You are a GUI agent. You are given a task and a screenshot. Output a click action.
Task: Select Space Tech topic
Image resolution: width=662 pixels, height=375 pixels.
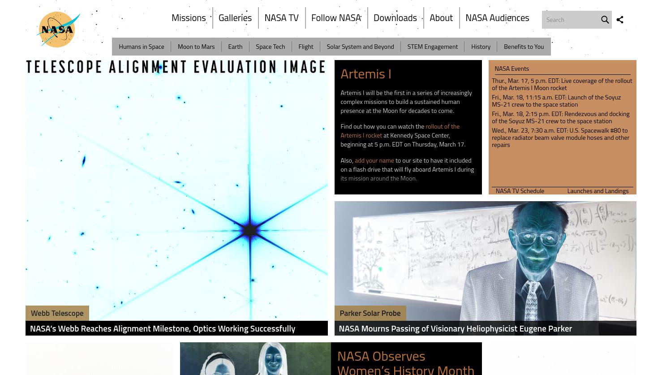coord(270,47)
